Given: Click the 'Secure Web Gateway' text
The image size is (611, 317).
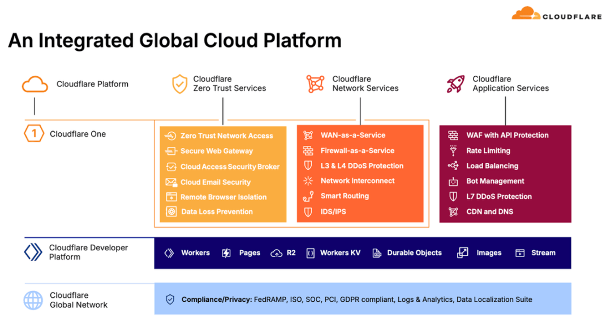Looking at the screenshot, I should click(217, 151).
